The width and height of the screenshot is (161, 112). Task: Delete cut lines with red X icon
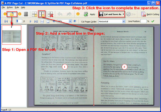click(50, 14)
